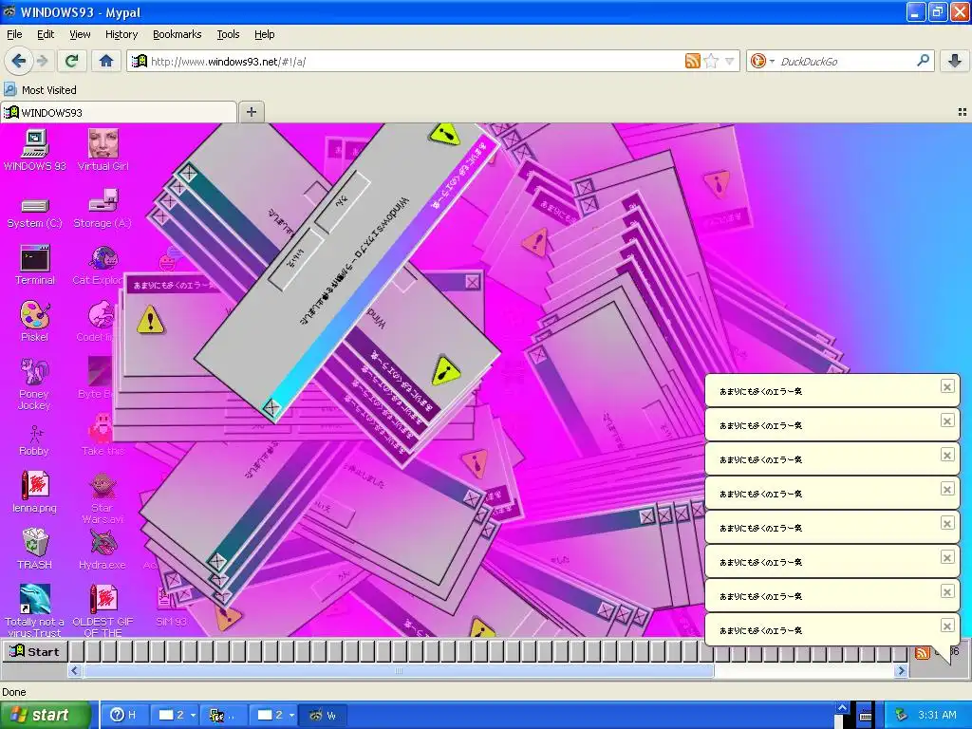This screenshot has height=729, width=972.
Task: Open the SIM 93 icon
Action: click(x=171, y=607)
